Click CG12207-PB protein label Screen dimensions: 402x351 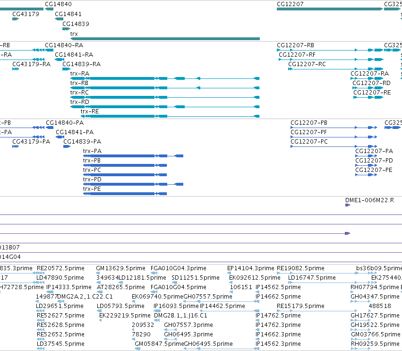pos(309,123)
